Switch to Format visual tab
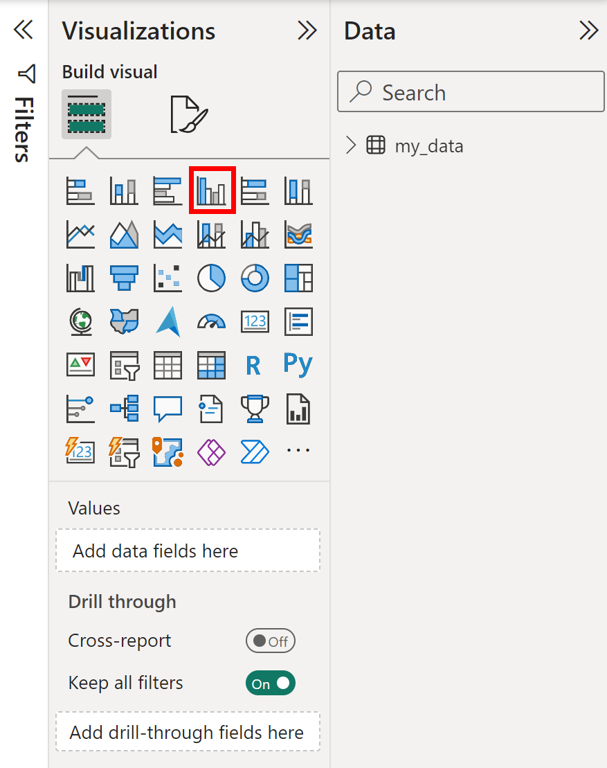Image resolution: width=607 pixels, height=768 pixels. [189, 114]
